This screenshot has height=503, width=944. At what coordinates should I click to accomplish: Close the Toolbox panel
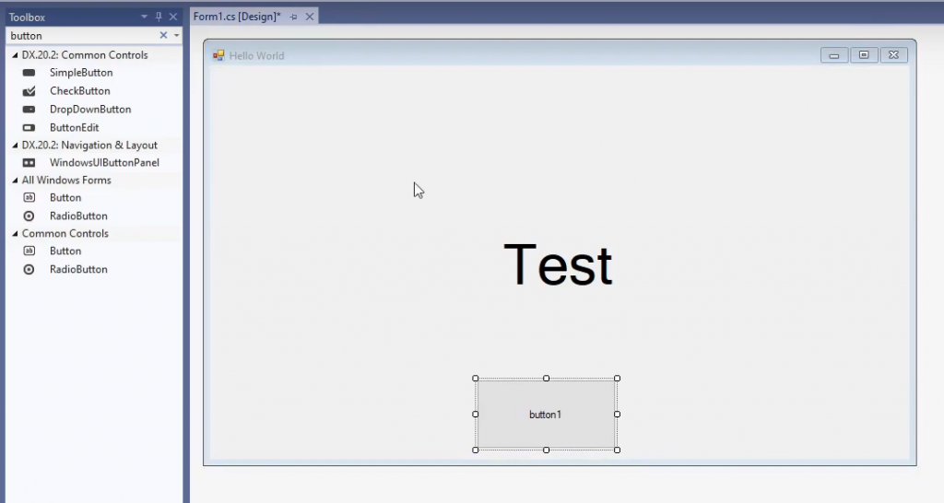pos(173,17)
